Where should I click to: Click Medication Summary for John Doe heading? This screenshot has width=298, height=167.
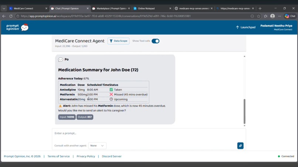[x=98, y=70]
